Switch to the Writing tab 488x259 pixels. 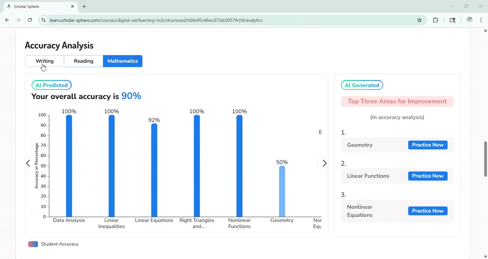pos(44,61)
